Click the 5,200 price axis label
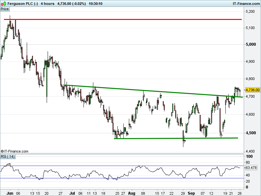This screenshot has width=261, height=196. pyautogui.click(x=250, y=11)
